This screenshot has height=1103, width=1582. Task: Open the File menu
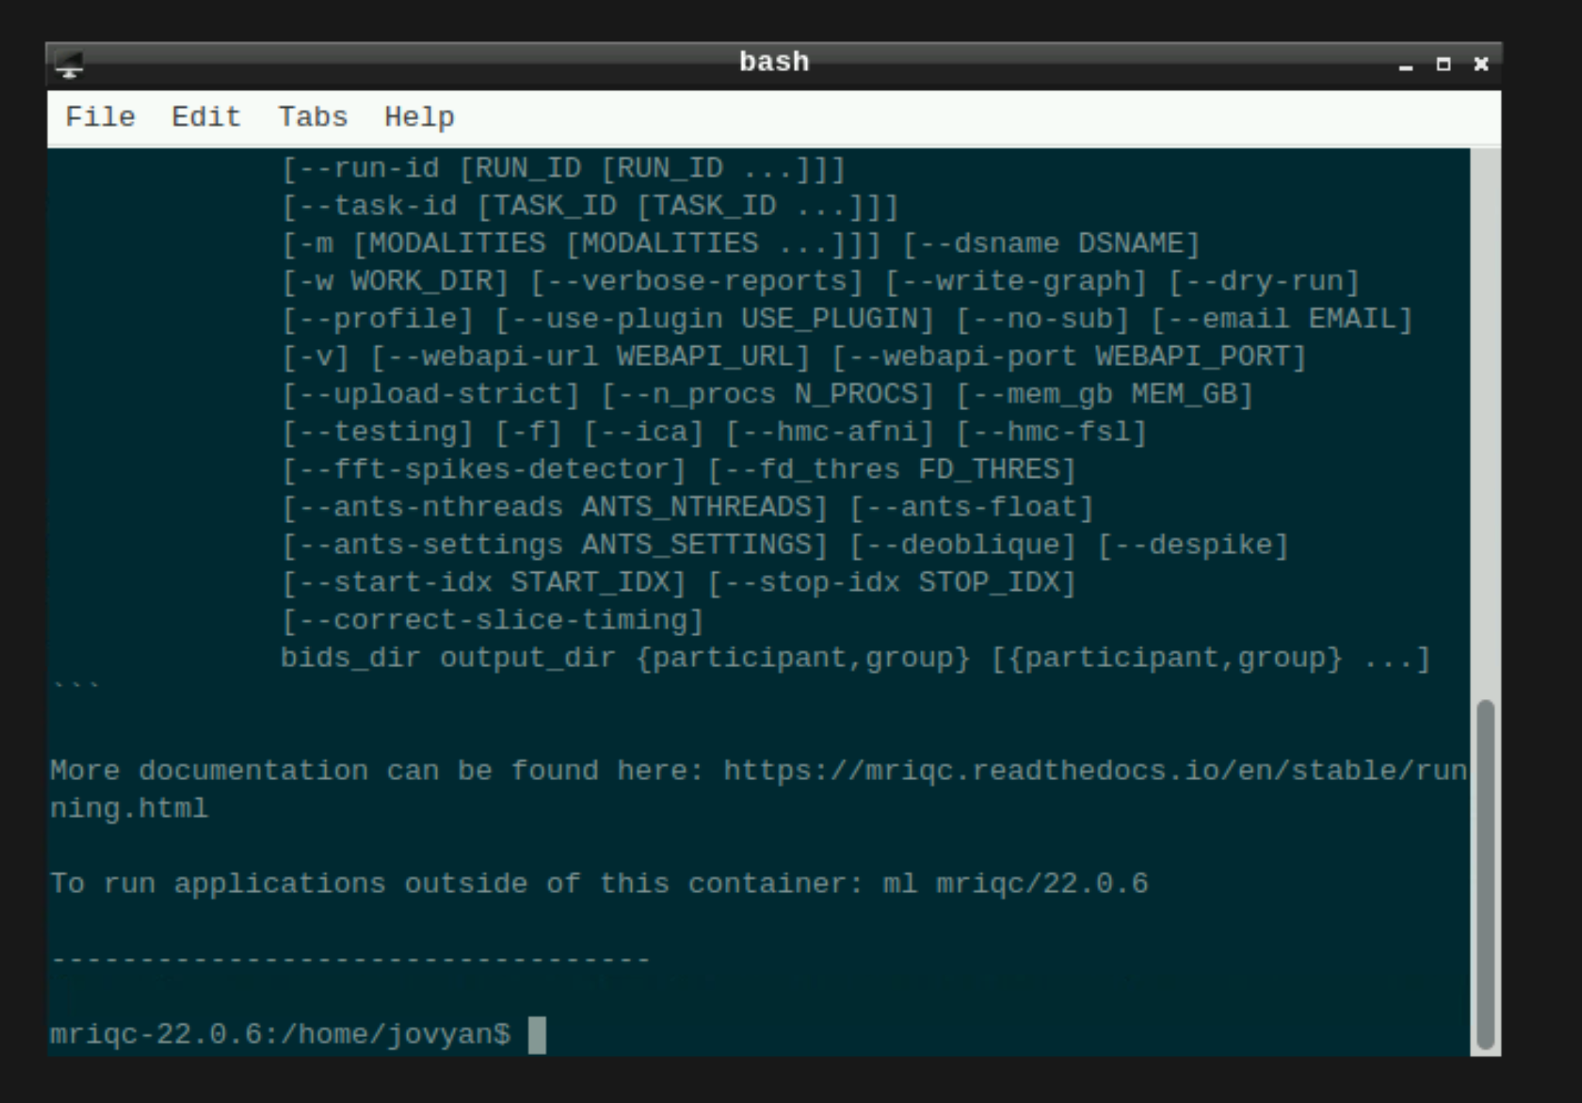point(101,116)
